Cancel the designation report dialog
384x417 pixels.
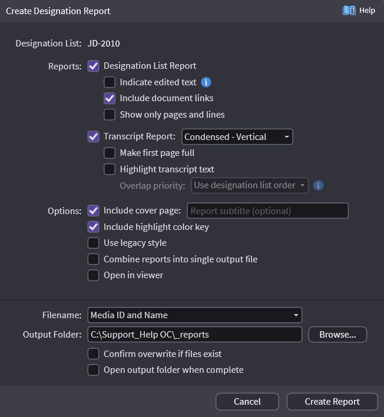[x=247, y=402]
